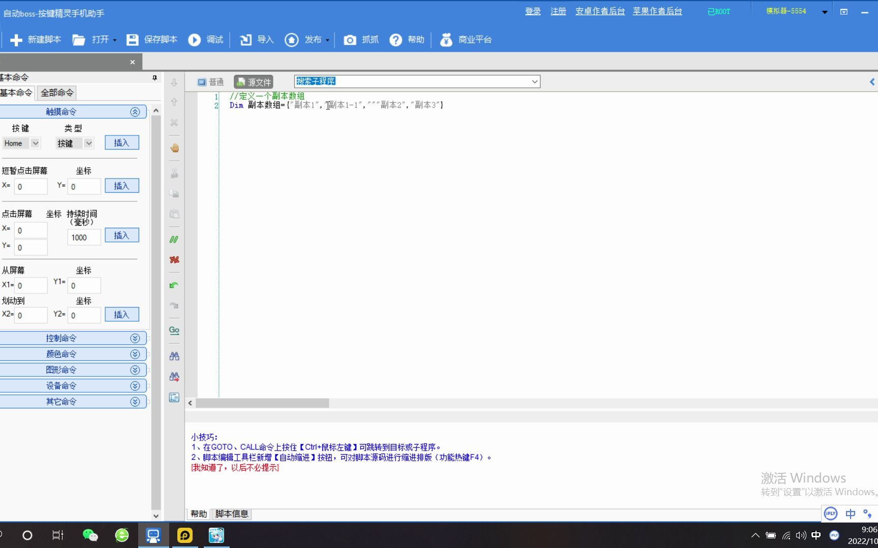Click the Publish (发布) icon

click(x=292, y=40)
